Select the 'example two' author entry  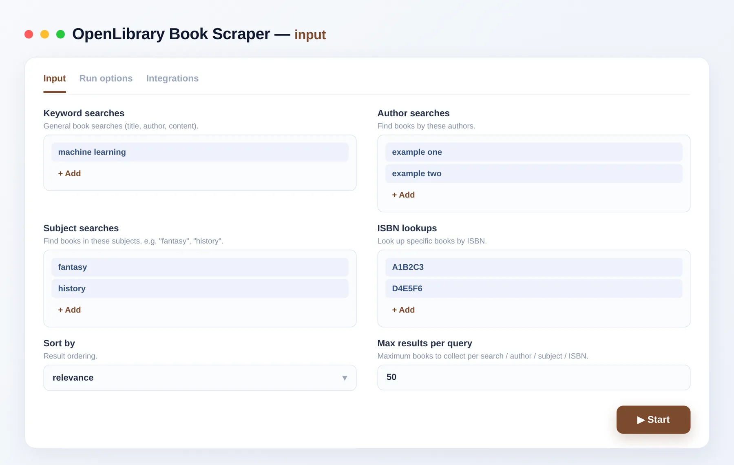click(x=534, y=173)
